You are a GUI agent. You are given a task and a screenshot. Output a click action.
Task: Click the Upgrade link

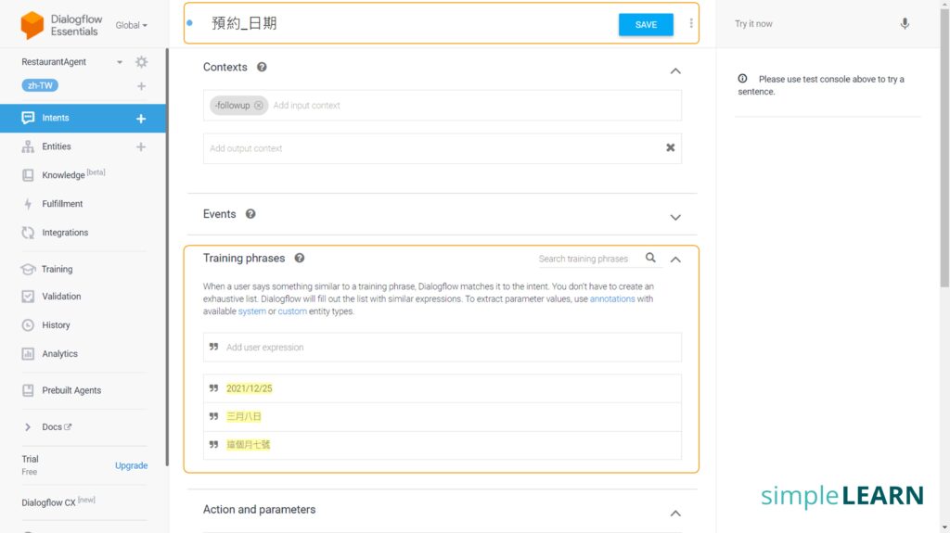tap(131, 465)
